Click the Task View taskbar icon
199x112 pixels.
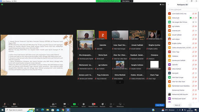(37, 110)
